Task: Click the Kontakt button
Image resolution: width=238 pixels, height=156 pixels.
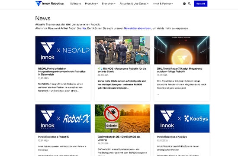Action: click(200, 3)
